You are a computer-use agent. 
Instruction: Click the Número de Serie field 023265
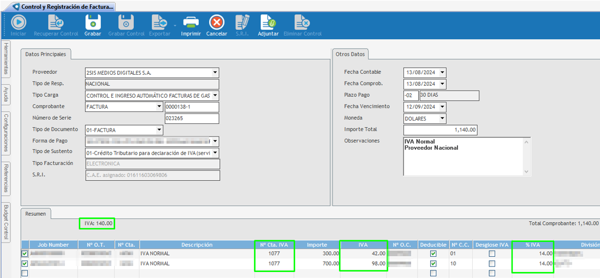[192, 119]
